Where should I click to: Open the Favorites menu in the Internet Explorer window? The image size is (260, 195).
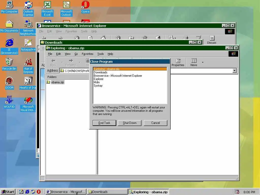point(71,31)
